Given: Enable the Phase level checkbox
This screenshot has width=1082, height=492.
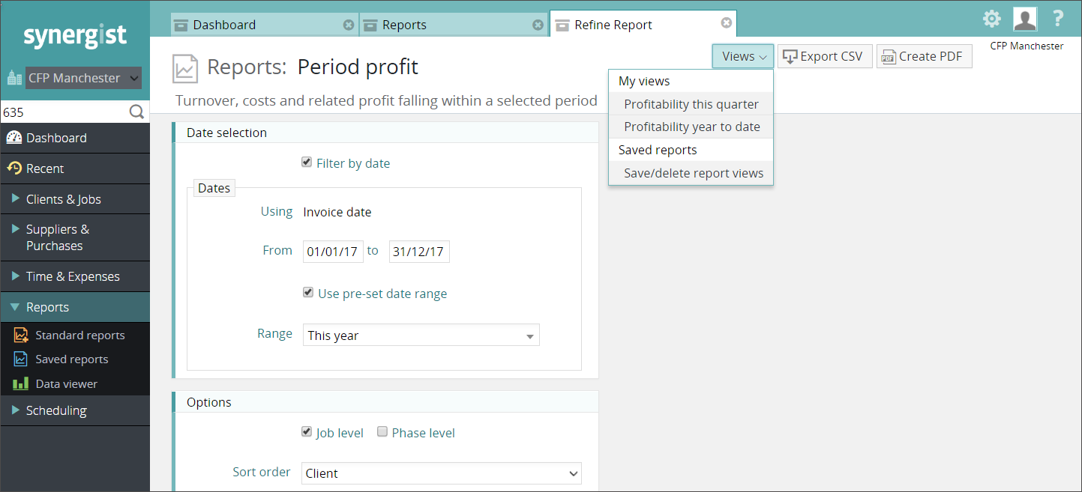Looking at the screenshot, I should pos(382,432).
